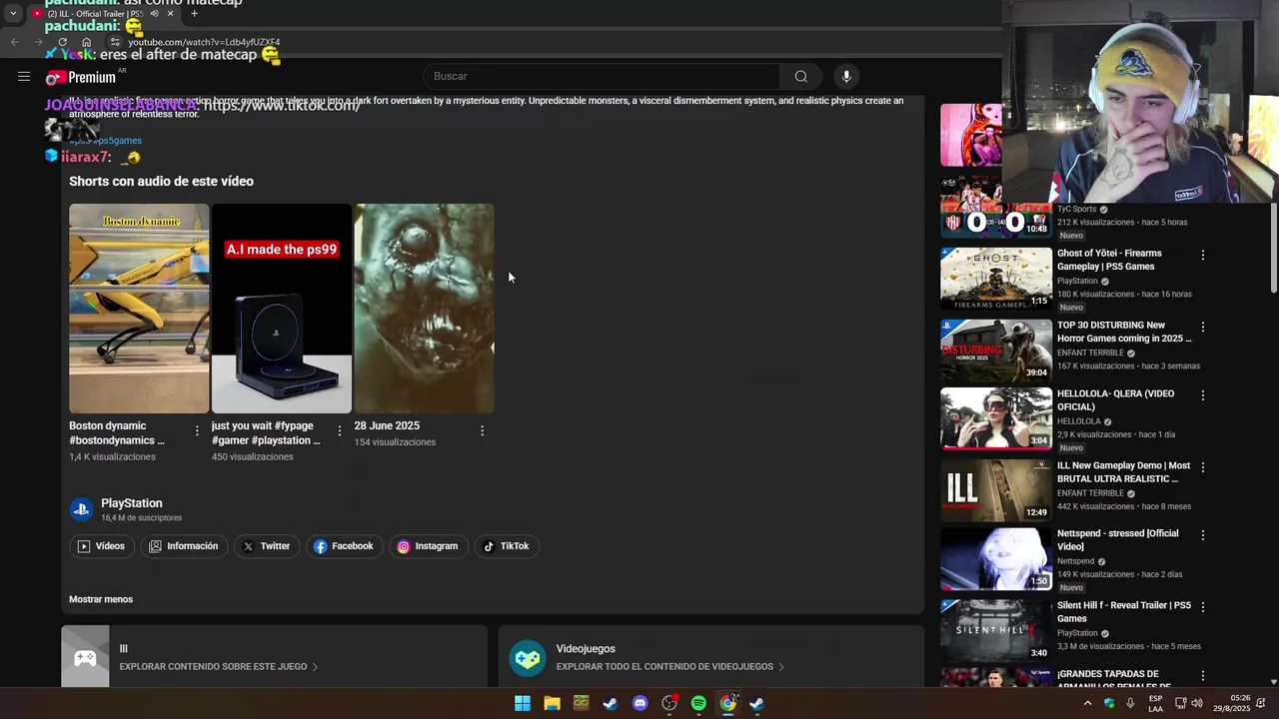
Task: Mute the ILL trailer tab audio
Action: [154, 14]
